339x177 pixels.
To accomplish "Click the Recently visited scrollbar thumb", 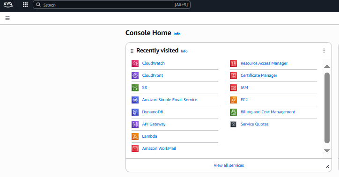I will (x=327, y=108).
